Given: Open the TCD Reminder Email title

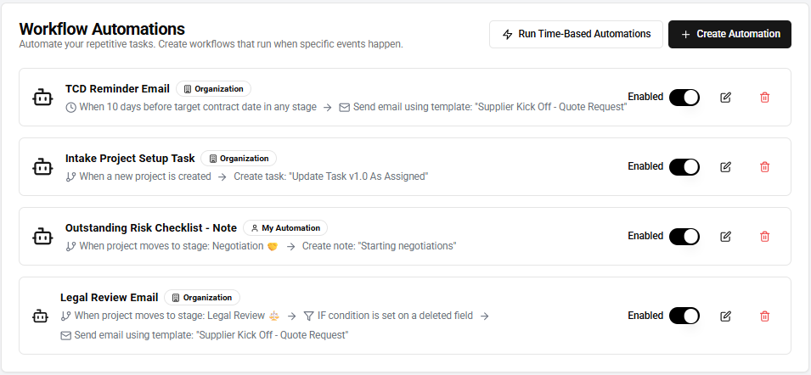Looking at the screenshot, I should coord(117,88).
